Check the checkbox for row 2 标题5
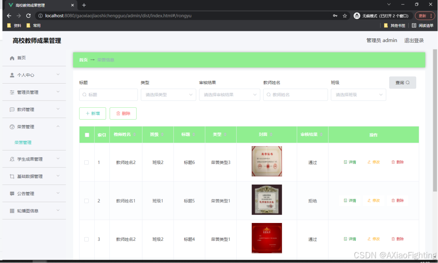The image size is (438, 263). [87, 201]
